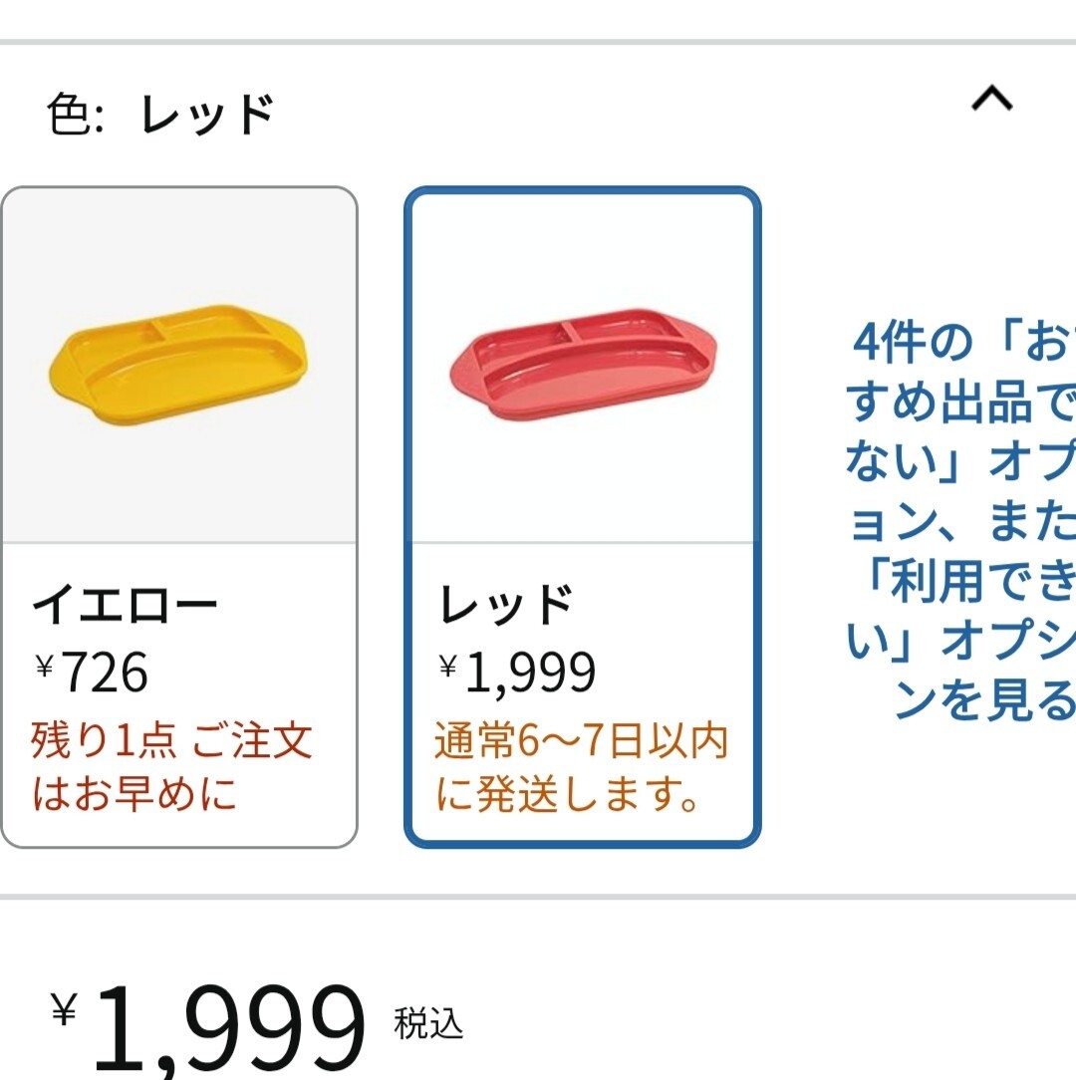Image resolution: width=1076 pixels, height=1080 pixels.
Task: Tap the 残り1点 ご注文はお早めに stock notice
Action: (171, 766)
